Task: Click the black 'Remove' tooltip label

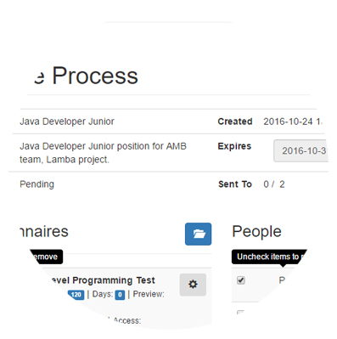Action: coord(46,257)
